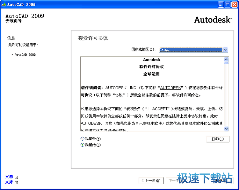This screenshot has width=239, height=190.
Task: Click the underlined 协议 term in the agreement
Action: pos(119,95)
